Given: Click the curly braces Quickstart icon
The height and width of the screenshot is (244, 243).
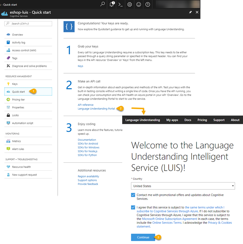Looking at the screenshot, I should tap(69, 27).
